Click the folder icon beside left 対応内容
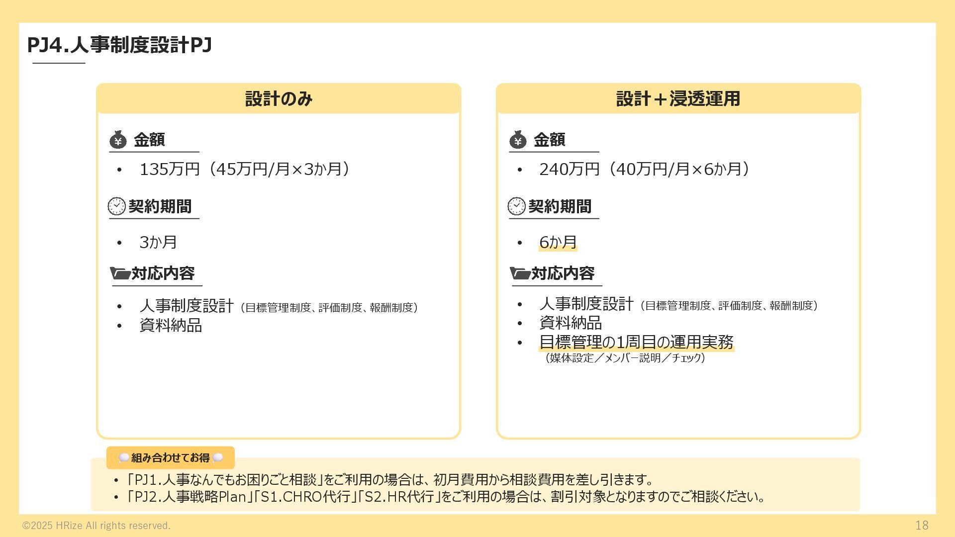The height and width of the screenshot is (537, 955). tap(120, 273)
